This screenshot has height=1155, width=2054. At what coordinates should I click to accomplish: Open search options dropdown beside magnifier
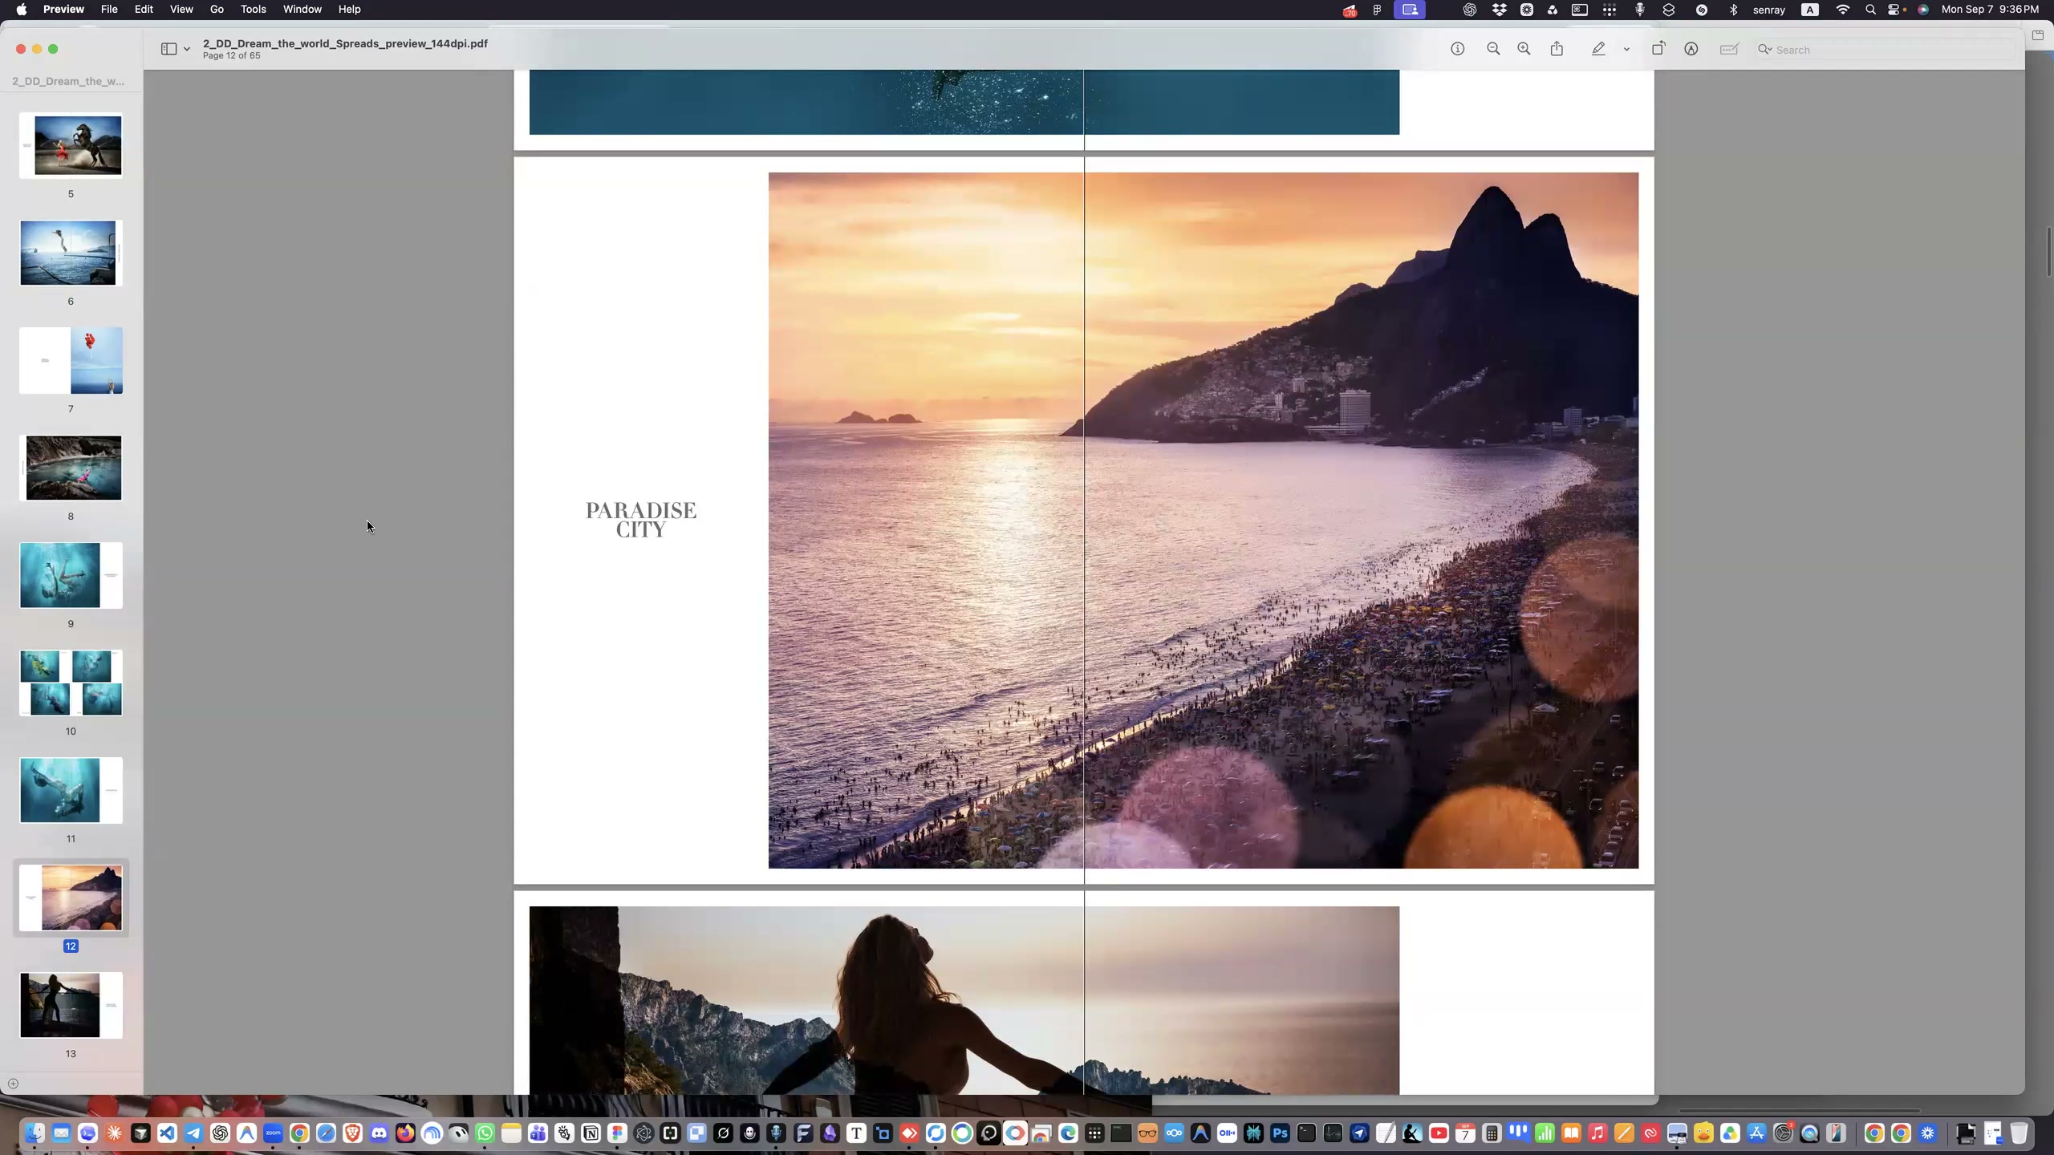(1765, 50)
